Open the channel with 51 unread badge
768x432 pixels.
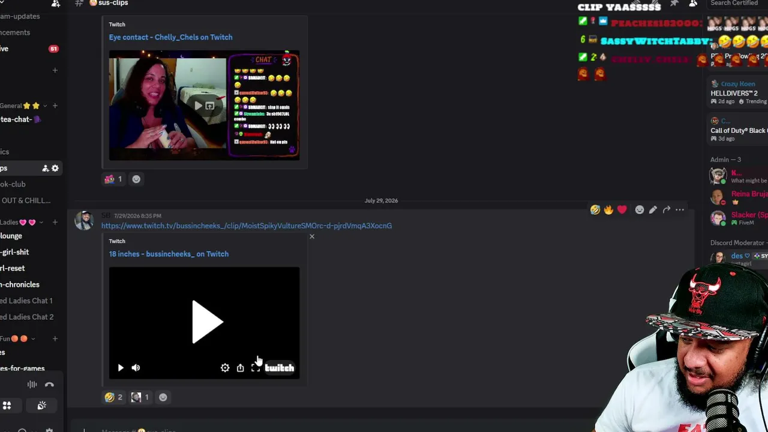pyautogui.click(x=30, y=49)
